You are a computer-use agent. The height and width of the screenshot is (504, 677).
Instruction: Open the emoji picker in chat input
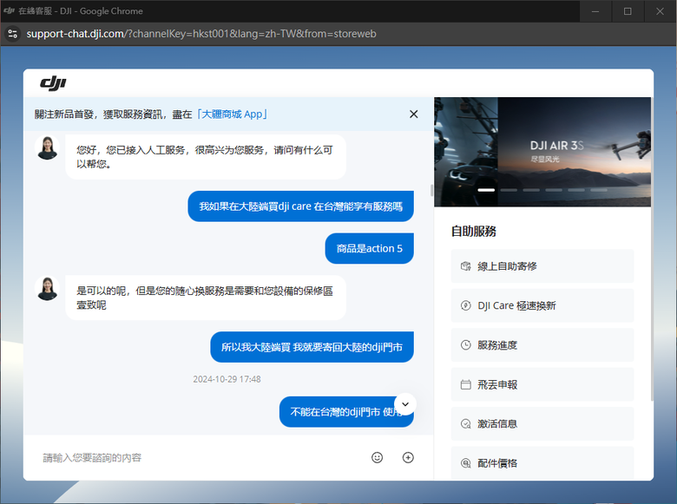pyautogui.click(x=377, y=457)
